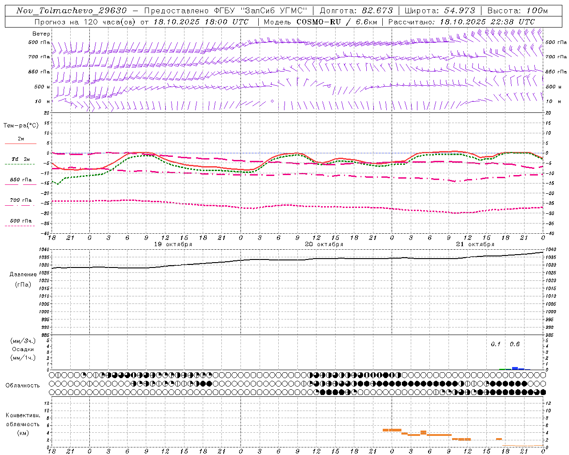
Task: Click the (мм/1ч.) precipitation unit label
Action: pos(23,358)
